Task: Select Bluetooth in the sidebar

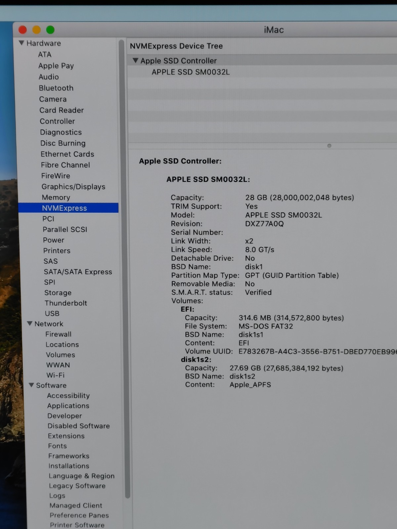Action: click(56, 88)
